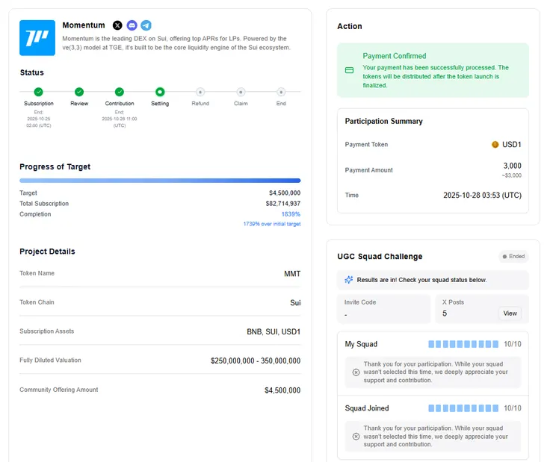553x462 pixels.
Task: Click the '1739% over initial target' text
Action: [272, 224]
